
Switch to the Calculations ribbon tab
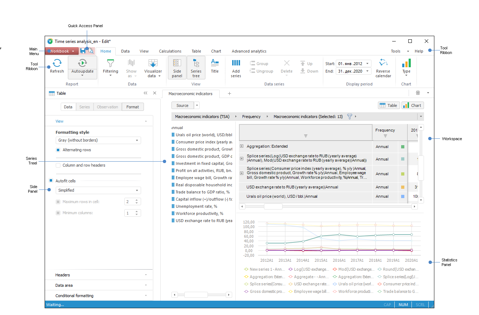[170, 51]
